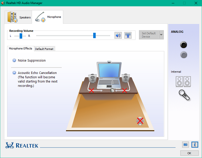Open the information icon
This screenshot has height=158, width=202.
pyautogui.click(x=195, y=144)
